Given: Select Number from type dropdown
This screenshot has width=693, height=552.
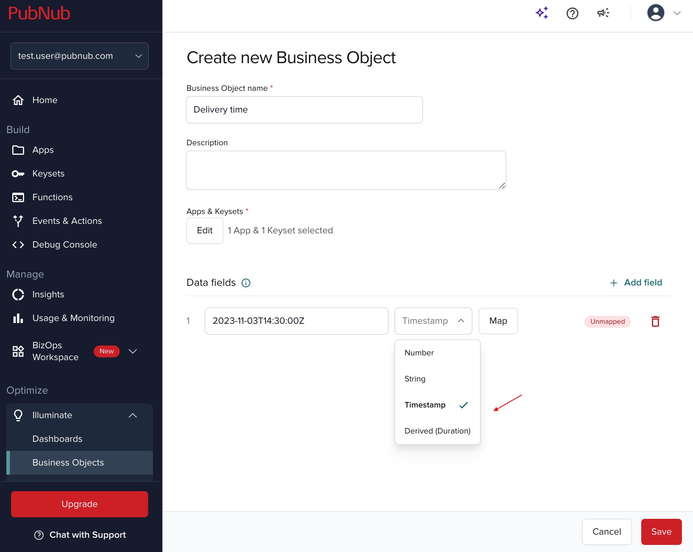Looking at the screenshot, I should [419, 353].
